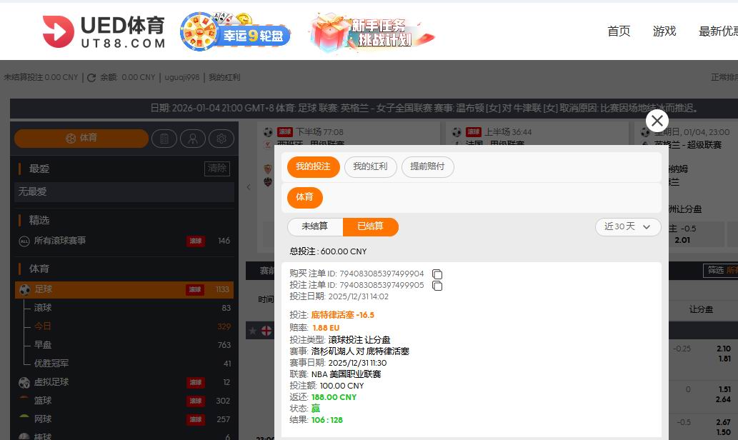
Task: Open the Lucky 9 Wheel promotion banner
Action: click(x=236, y=32)
